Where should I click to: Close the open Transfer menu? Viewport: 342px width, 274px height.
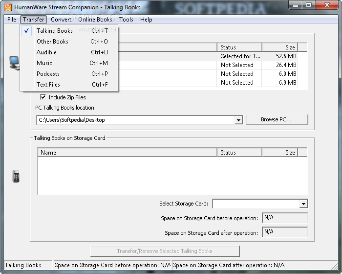(x=34, y=20)
